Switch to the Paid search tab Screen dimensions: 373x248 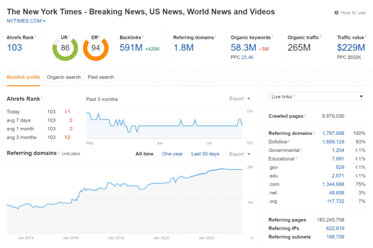[x=101, y=77]
